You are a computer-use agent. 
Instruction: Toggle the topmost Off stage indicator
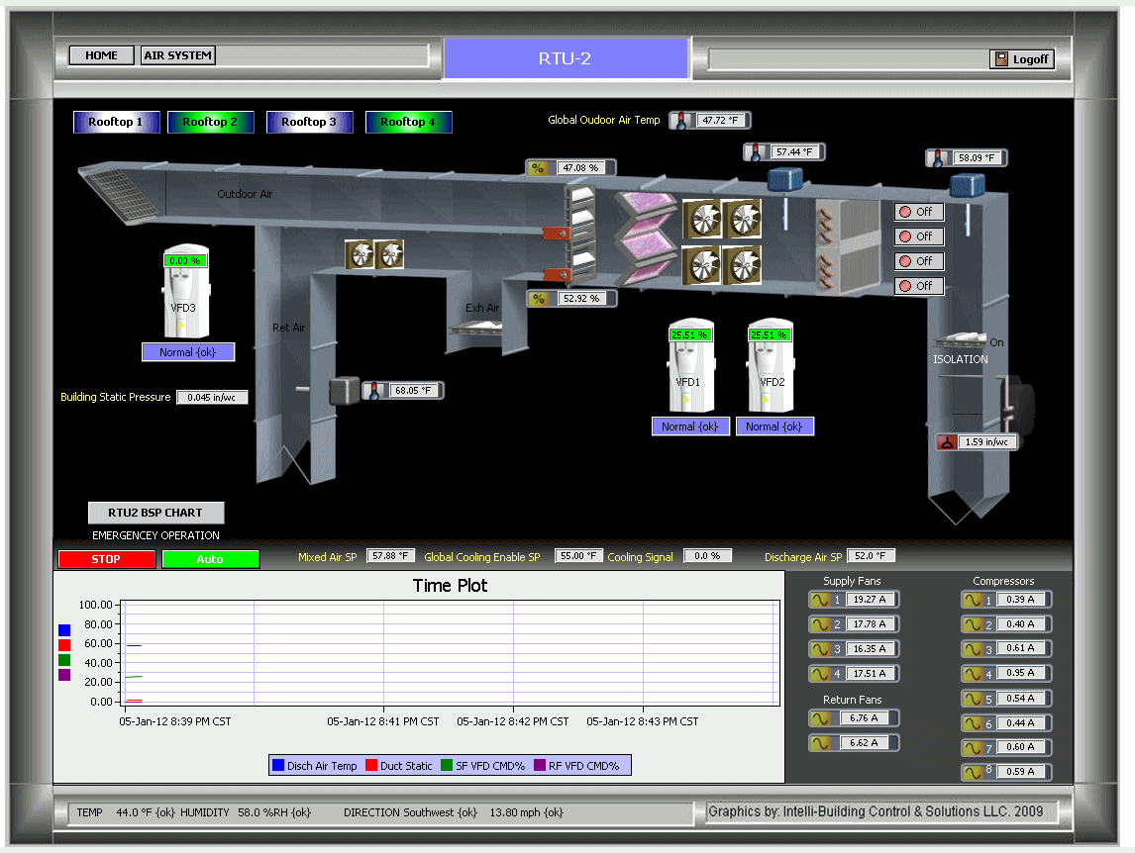pos(919,211)
